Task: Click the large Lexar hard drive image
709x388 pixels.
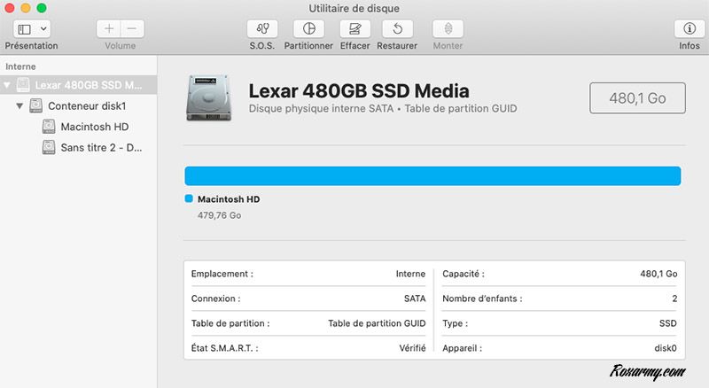Action: tap(212, 97)
